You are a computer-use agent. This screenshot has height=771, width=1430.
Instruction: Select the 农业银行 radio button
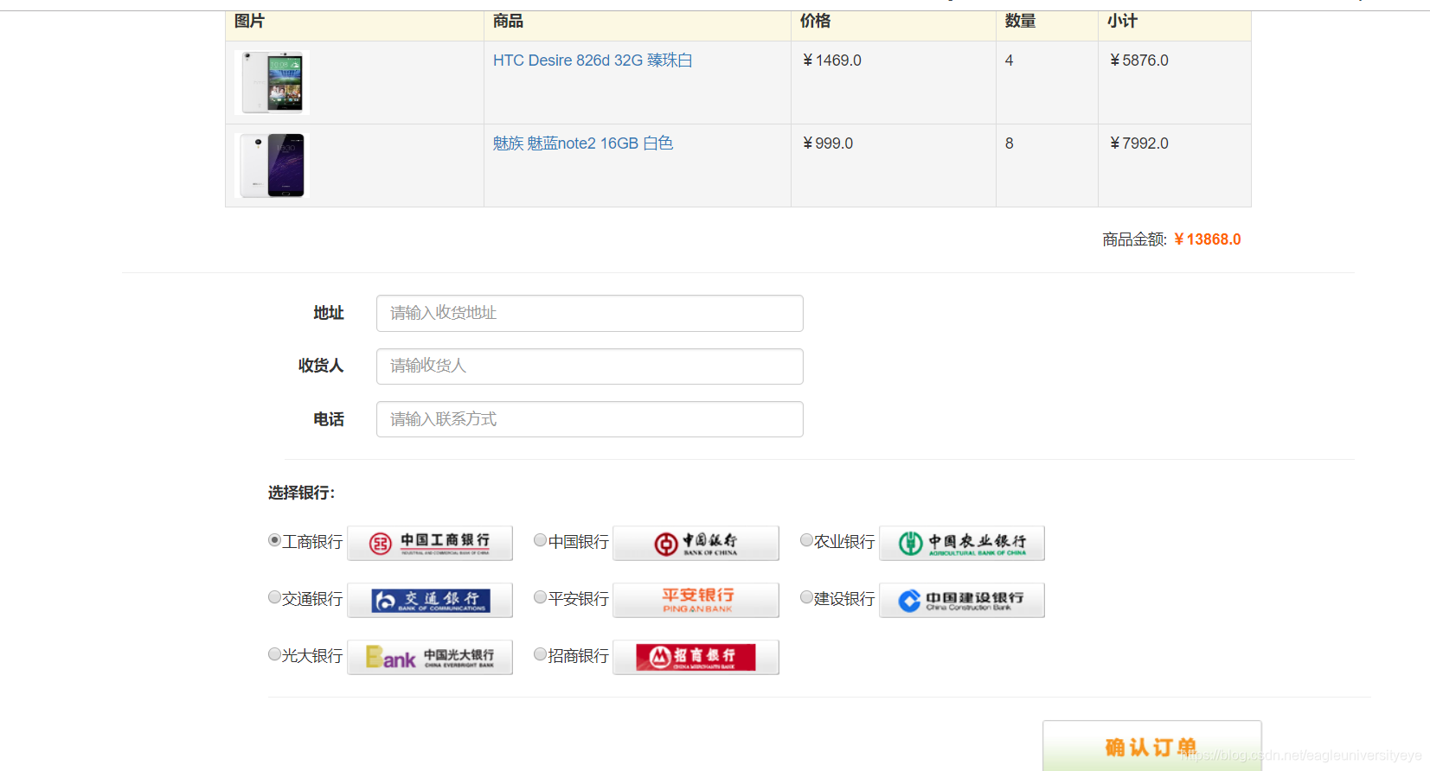[806, 540]
